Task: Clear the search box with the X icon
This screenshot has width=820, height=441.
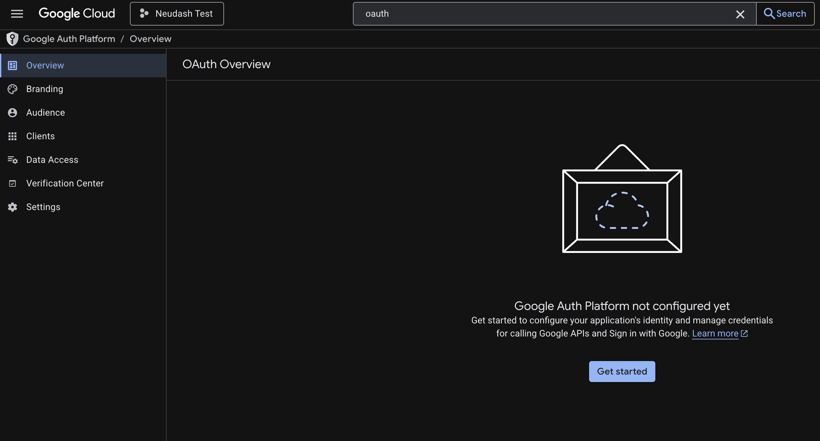Action: [x=740, y=14]
